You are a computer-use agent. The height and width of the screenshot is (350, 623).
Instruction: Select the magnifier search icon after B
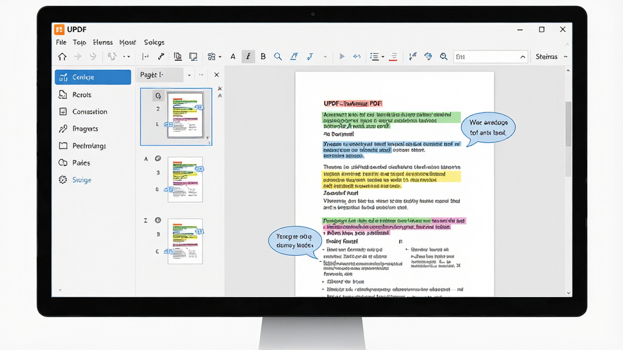click(278, 57)
